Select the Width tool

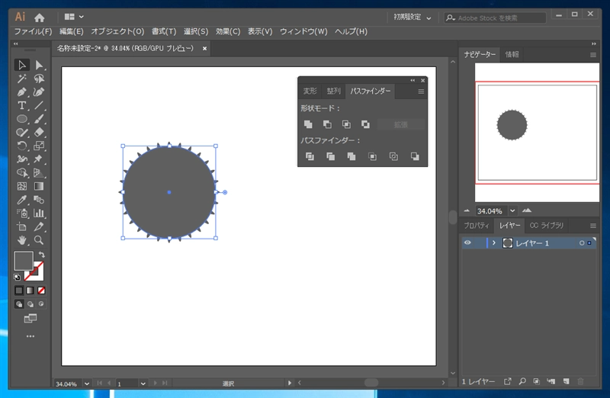point(22,159)
